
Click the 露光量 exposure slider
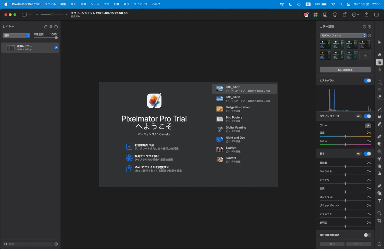(x=345, y=166)
